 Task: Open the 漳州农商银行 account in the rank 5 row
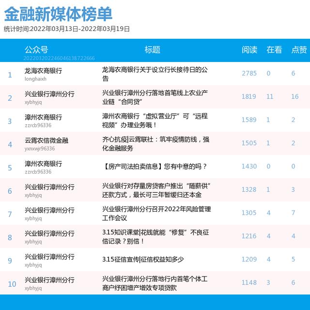(x=43, y=164)
